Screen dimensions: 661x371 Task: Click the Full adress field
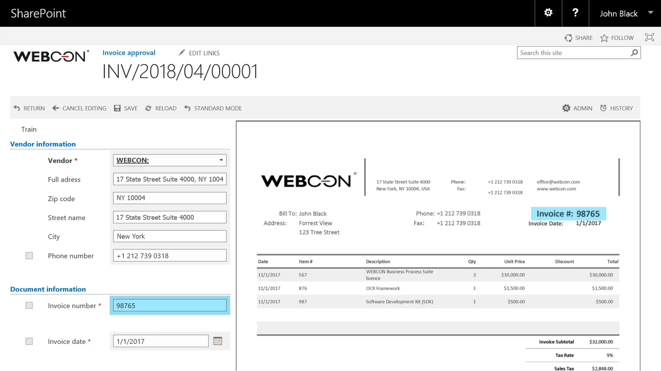tap(170, 179)
